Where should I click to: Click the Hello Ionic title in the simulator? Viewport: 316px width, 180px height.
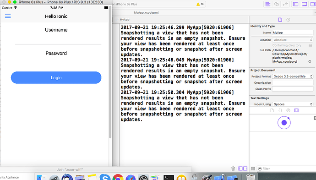56,16
